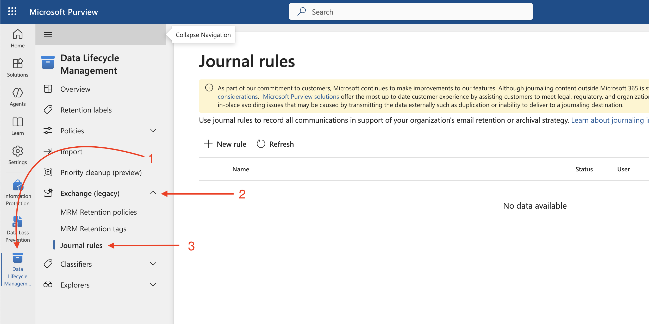Open Retention labels in the navigation
The image size is (649, 324).
86,110
